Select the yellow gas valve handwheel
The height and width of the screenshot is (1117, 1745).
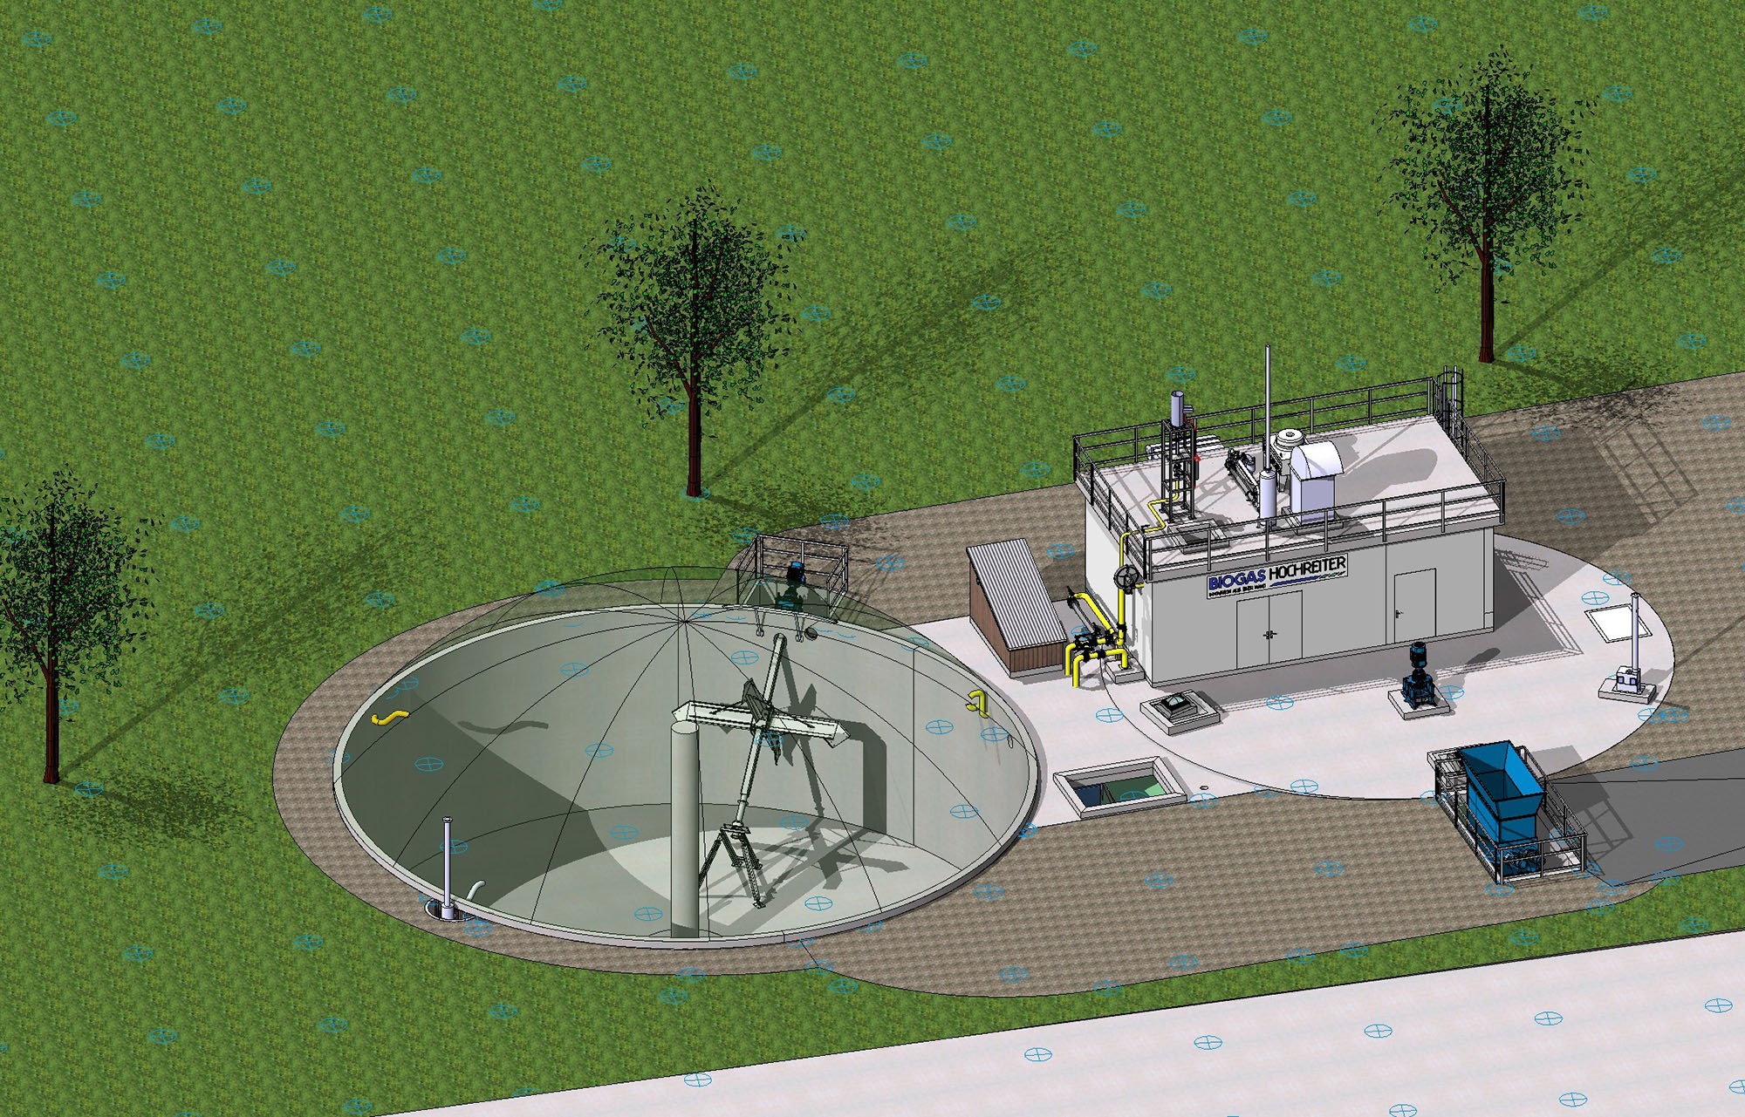(x=1126, y=577)
